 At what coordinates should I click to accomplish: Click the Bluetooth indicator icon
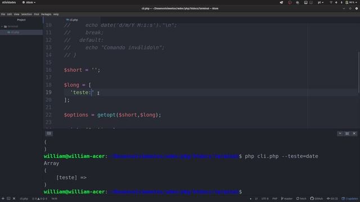pyautogui.click(x=341, y=2)
